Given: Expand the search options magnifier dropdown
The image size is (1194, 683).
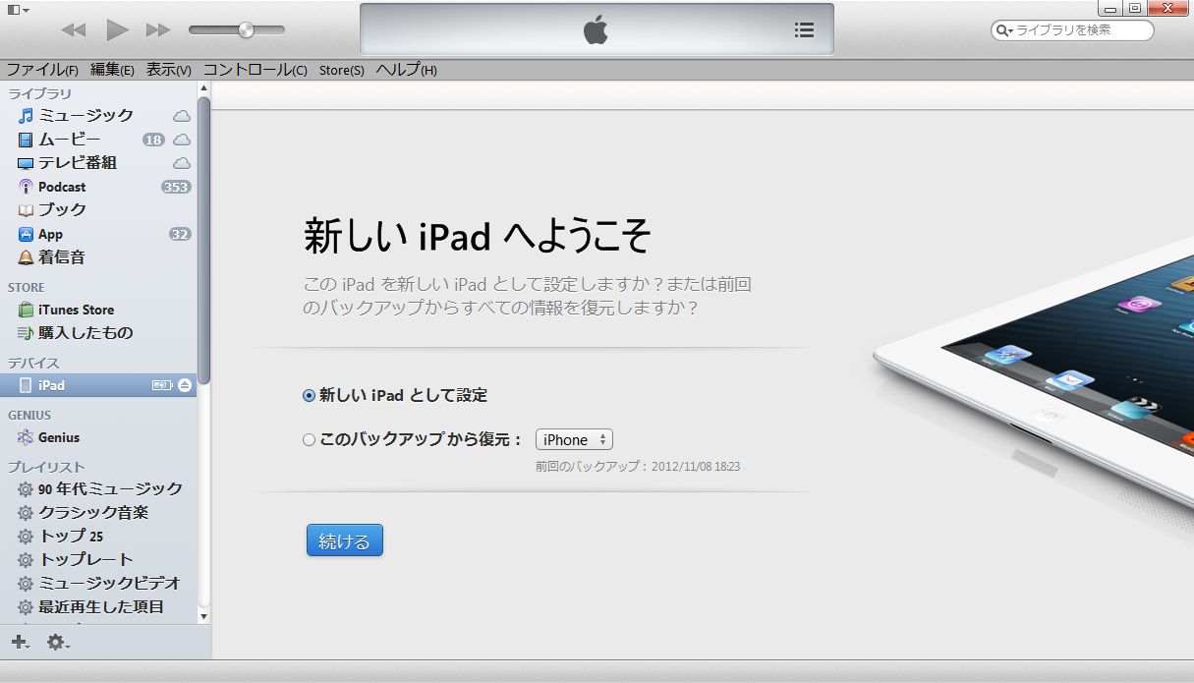Looking at the screenshot, I should tap(1003, 30).
